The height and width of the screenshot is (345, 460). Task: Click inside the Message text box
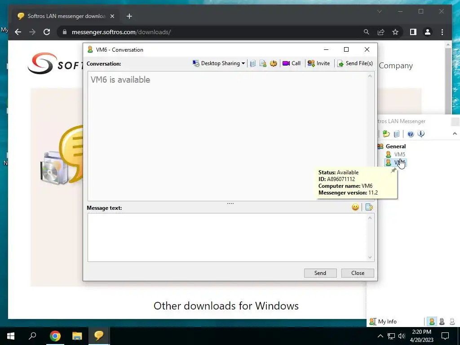click(228, 237)
